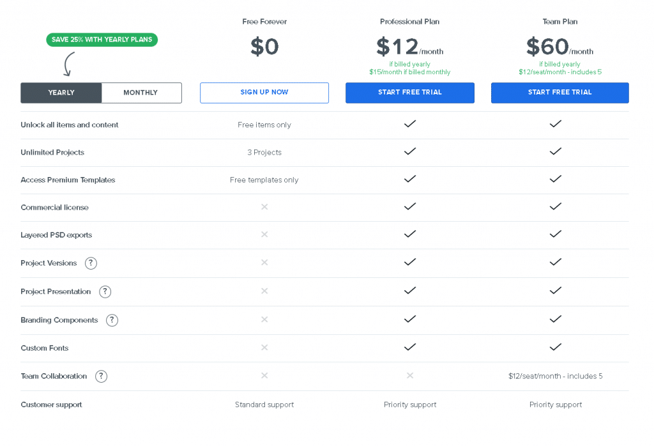Screen dimensions: 654x446
Task: Click the Custom Fonts checkmark under Team Plan
Action: tap(555, 348)
